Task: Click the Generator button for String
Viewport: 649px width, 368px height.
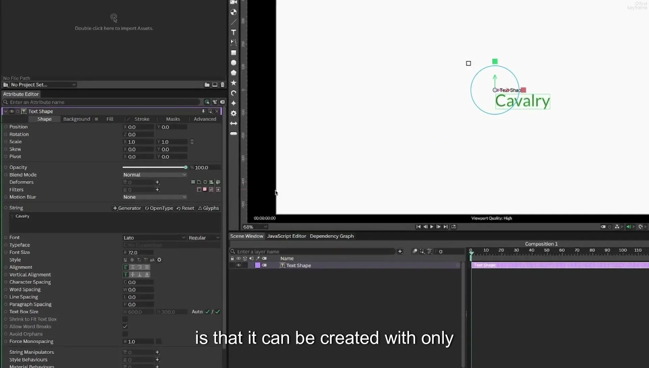Action: tap(127, 208)
